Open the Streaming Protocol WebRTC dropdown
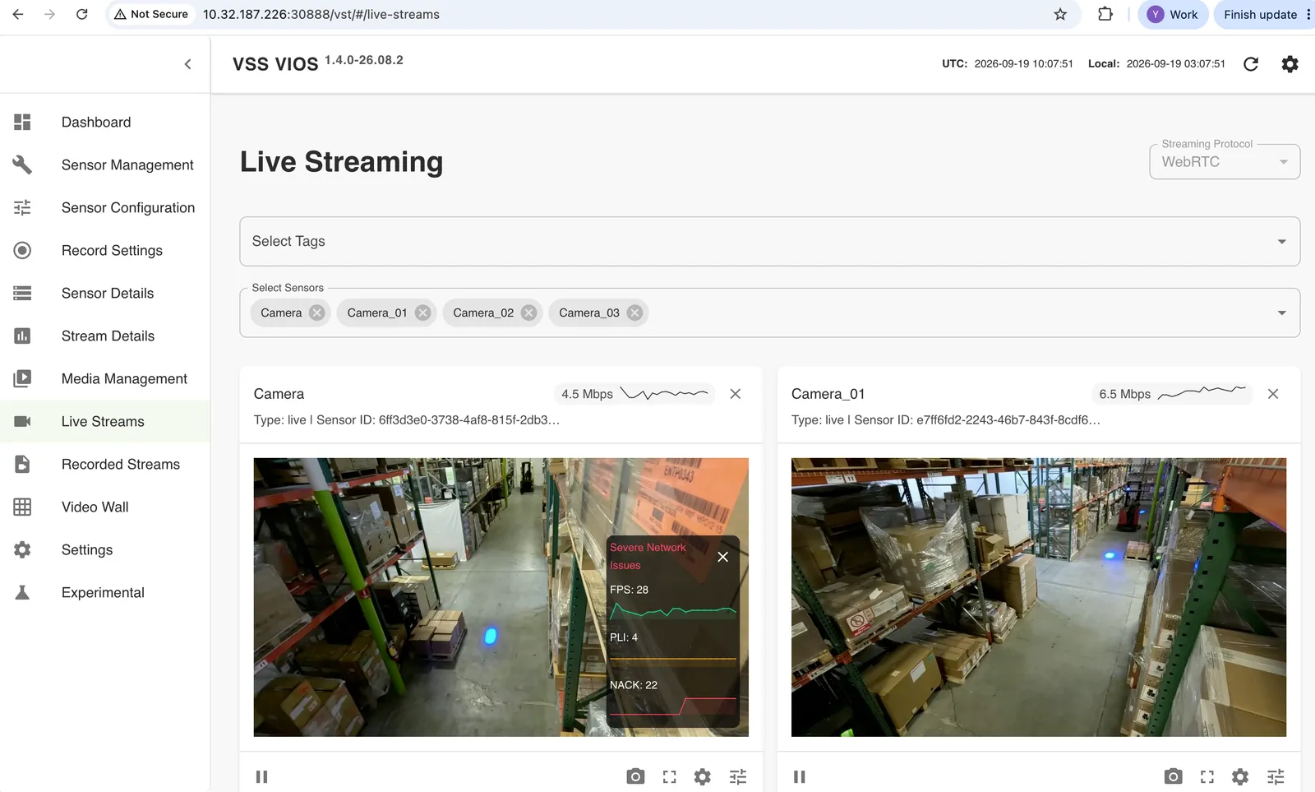The height and width of the screenshot is (792, 1315). click(1225, 162)
